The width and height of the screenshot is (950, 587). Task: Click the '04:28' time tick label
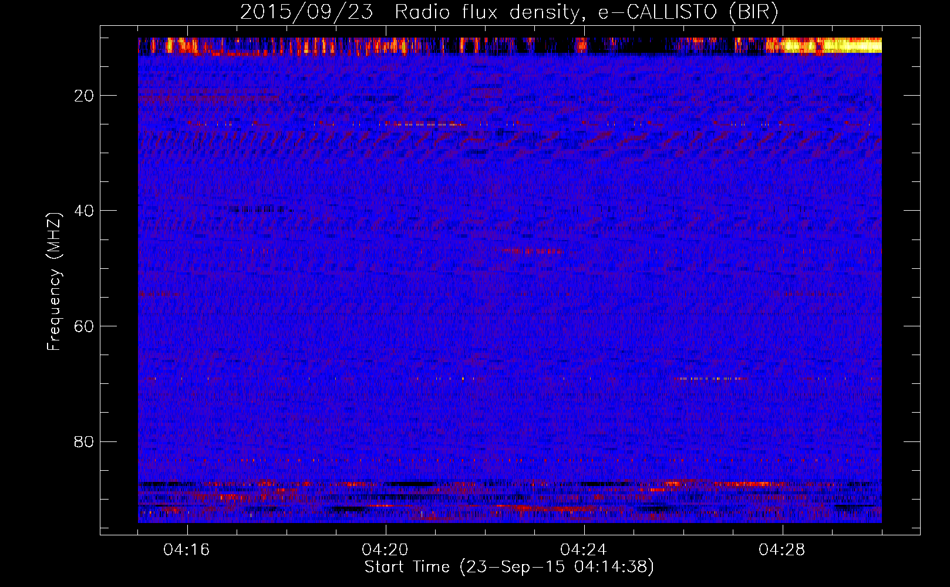782,550
